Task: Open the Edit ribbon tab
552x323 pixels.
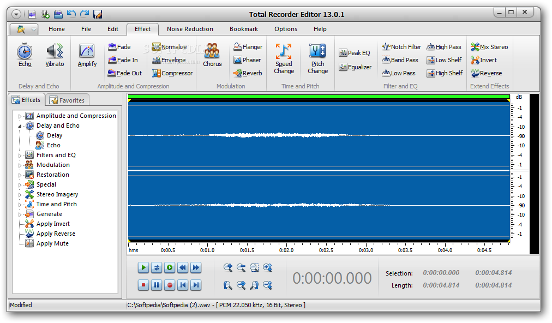Action: pos(113,29)
